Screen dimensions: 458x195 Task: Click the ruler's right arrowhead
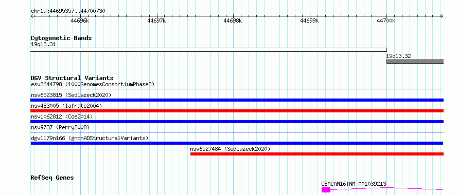coord(442,16)
